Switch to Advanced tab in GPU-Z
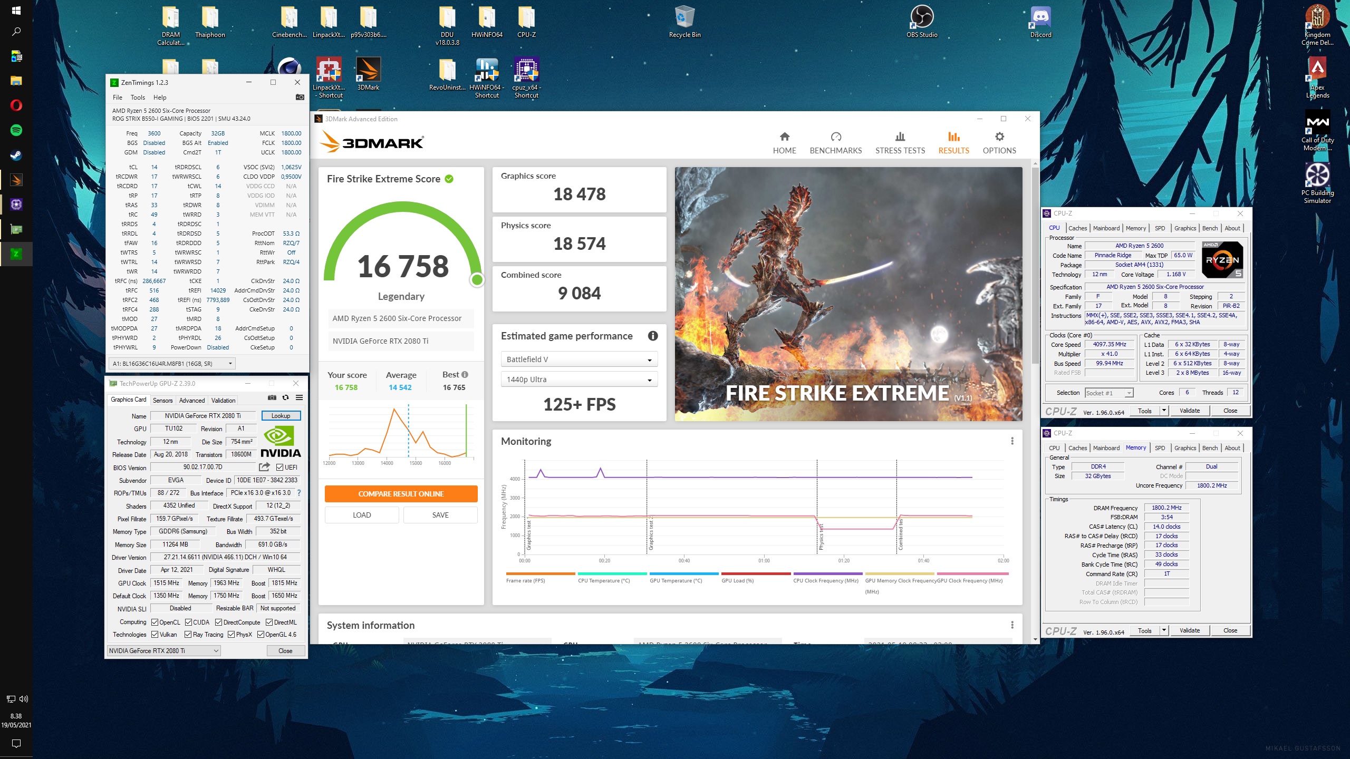 (x=192, y=400)
